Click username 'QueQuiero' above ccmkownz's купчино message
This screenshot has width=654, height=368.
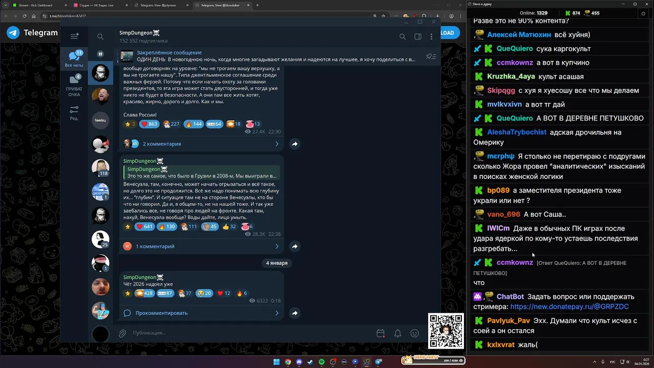(x=515, y=49)
